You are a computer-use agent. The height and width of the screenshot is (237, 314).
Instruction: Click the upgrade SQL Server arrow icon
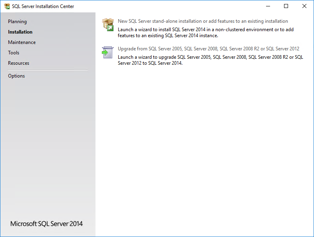pos(108,52)
